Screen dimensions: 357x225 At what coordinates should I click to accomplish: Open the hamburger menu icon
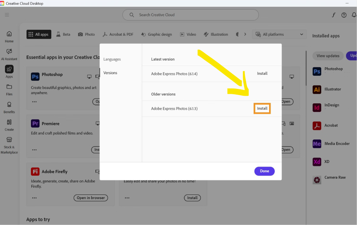pyautogui.click(x=7, y=15)
